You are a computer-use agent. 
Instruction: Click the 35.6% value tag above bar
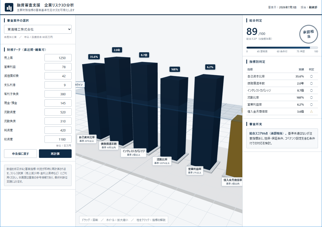coord(94,57)
